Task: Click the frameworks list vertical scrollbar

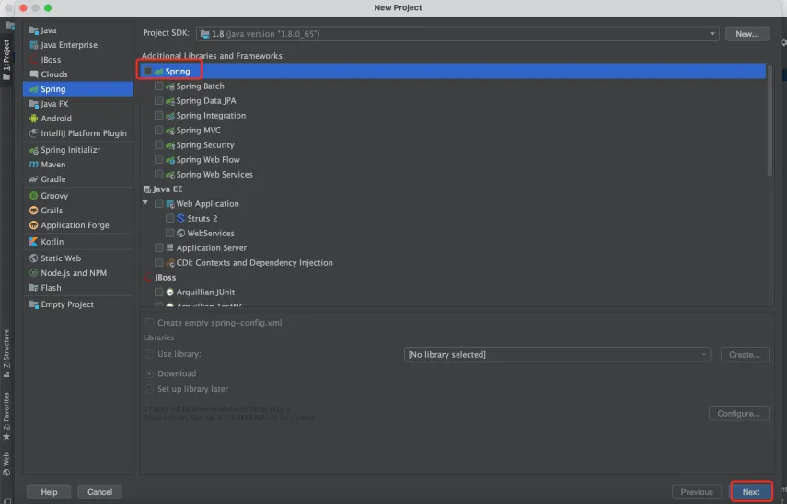Action: coord(770,120)
